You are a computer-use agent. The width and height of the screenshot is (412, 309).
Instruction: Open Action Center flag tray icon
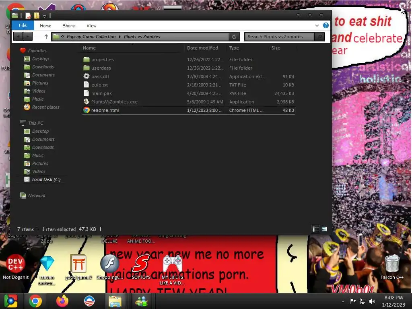coord(352,301)
